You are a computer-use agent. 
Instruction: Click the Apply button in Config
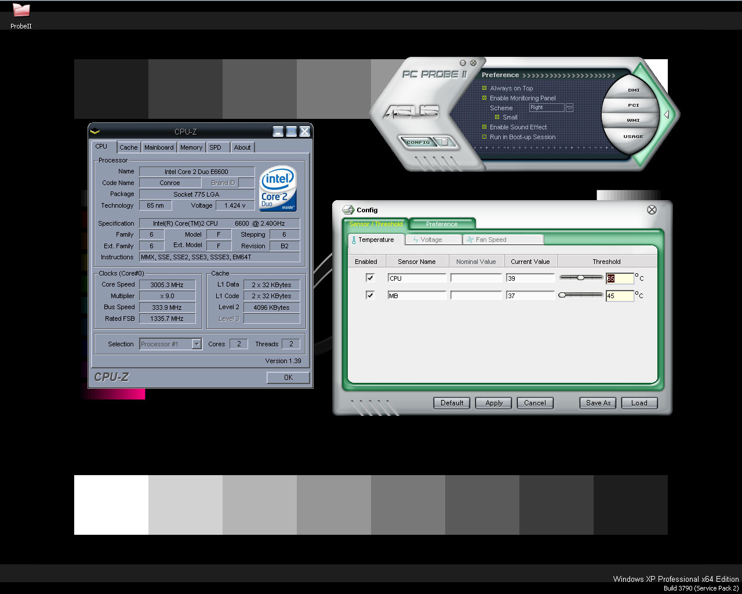[494, 403]
